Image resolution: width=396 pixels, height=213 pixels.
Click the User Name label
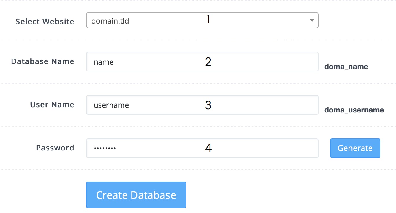52,105
